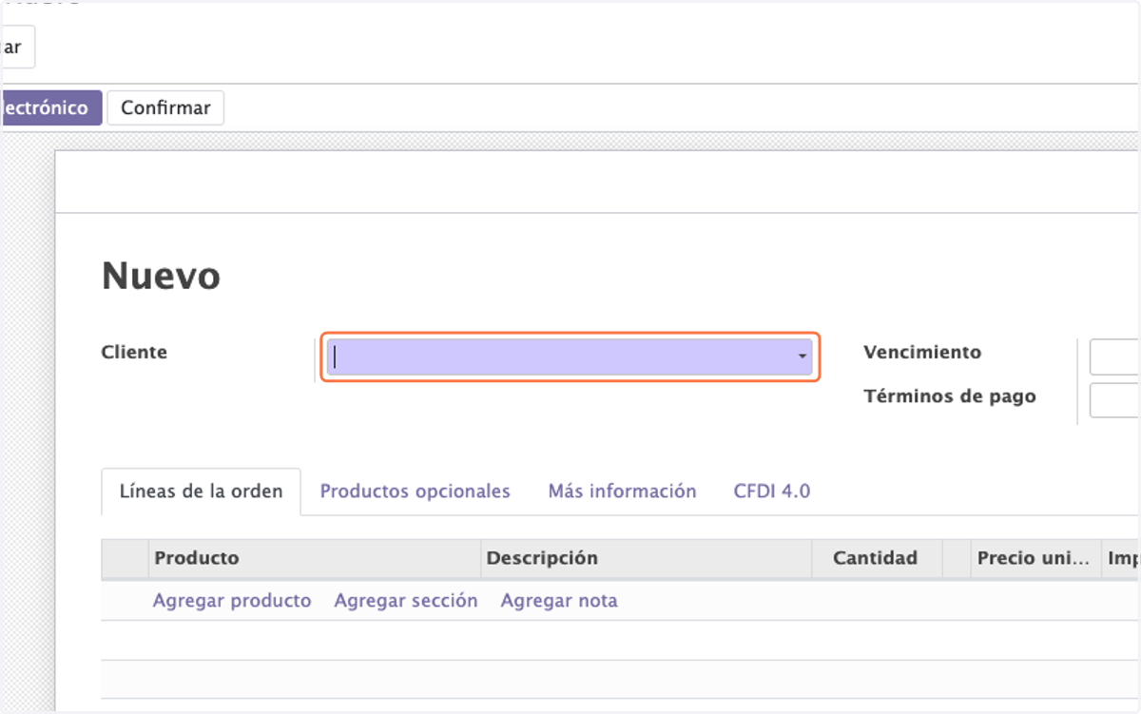Click the Vencimiento date field
1141x714 pixels.
pyautogui.click(x=1115, y=357)
